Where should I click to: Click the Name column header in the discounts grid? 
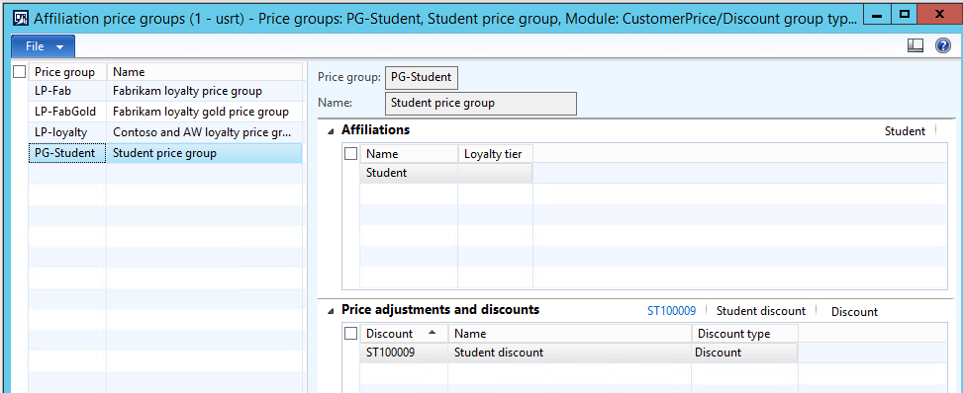click(570, 334)
